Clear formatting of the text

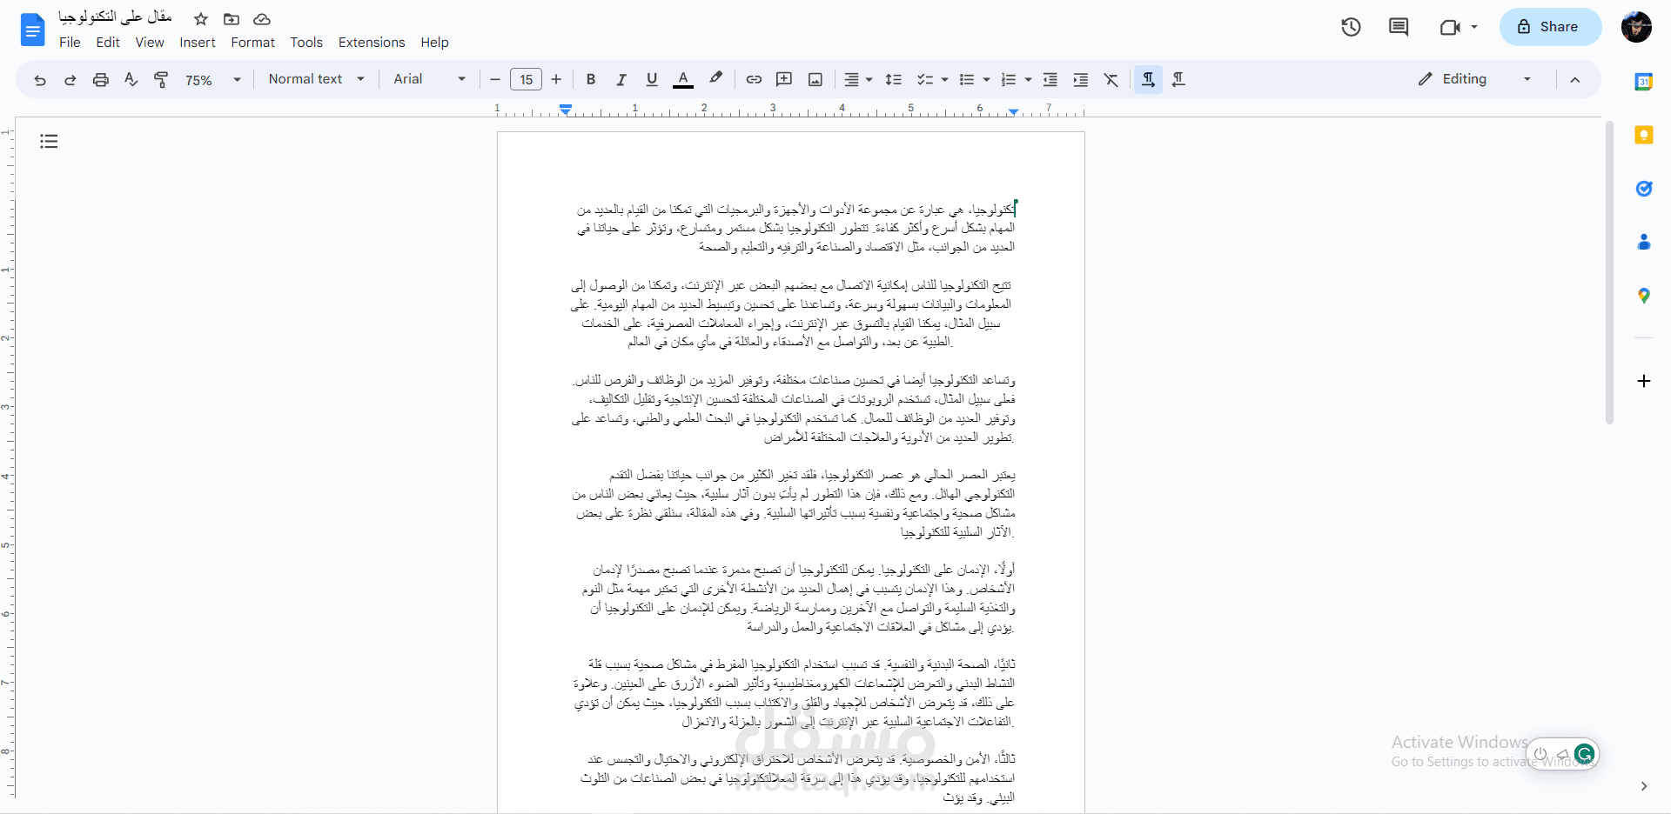tap(1111, 79)
